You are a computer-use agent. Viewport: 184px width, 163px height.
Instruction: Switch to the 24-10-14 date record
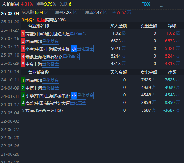(10, 72)
